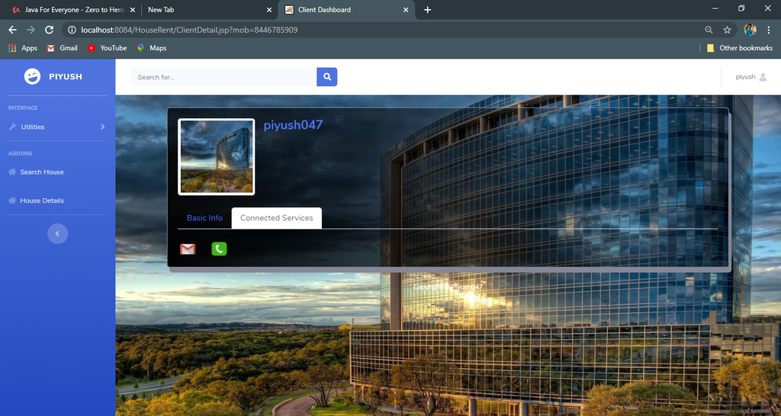781x416 pixels.
Task: Open the Gmail connected service icon
Action: [x=188, y=249]
